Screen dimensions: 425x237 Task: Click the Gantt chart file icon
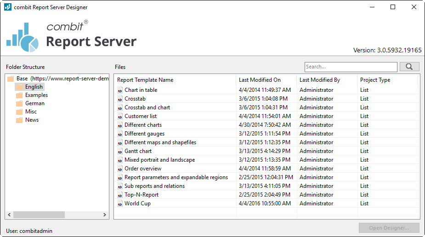[x=120, y=151]
